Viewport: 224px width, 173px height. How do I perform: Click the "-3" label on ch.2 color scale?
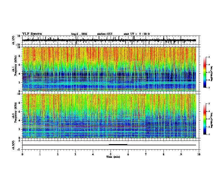pos(209,104)
